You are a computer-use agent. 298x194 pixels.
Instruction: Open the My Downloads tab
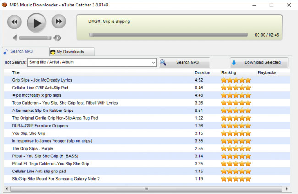tap(72, 52)
